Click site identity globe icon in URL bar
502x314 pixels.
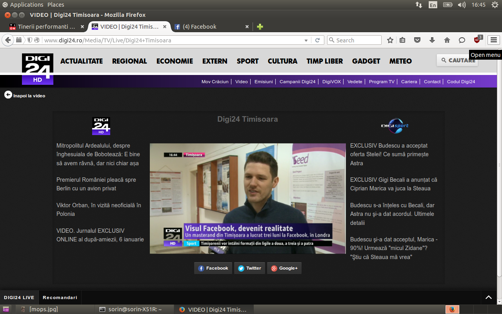click(x=37, y=40)
